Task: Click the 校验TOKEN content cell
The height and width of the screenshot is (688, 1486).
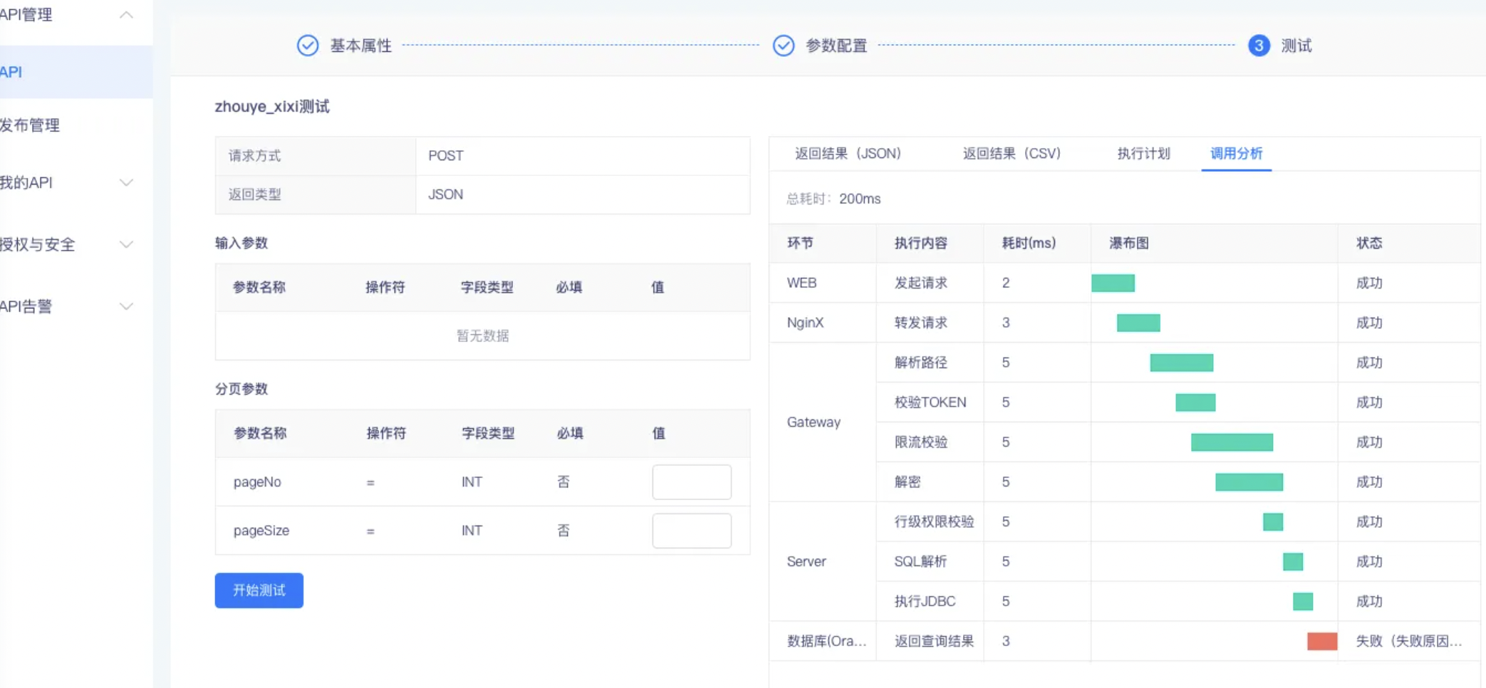Action: pyautogui.click(x=930, y=402)
